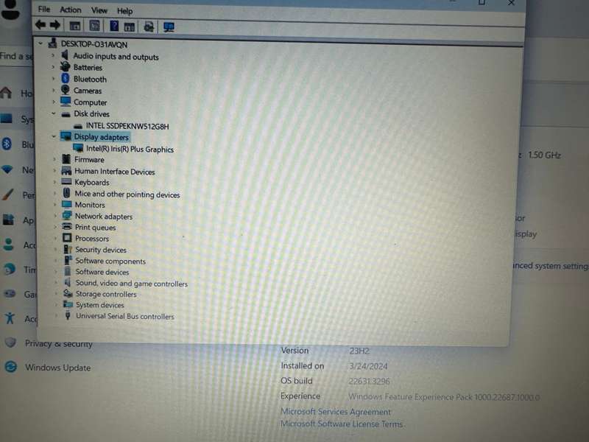
Task: Select the Software devices category
Action: [x=102, y=272]
